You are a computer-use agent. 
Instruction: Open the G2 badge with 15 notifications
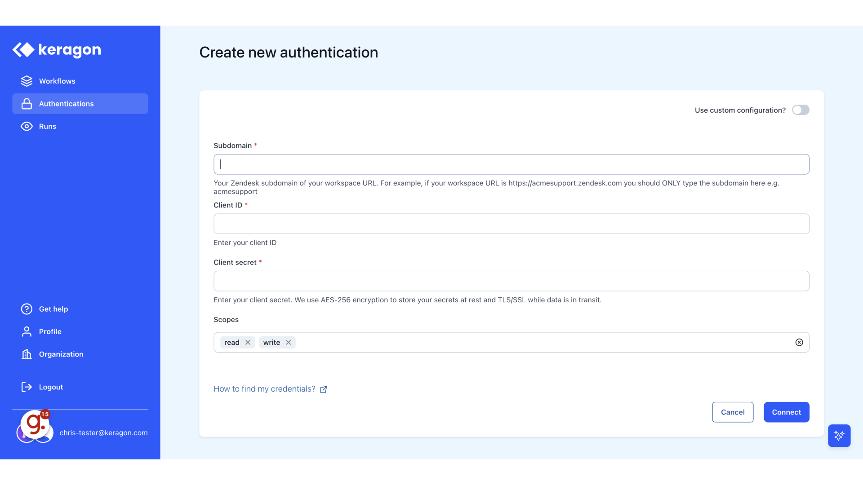pyautogui.click(x=35, y=423)
